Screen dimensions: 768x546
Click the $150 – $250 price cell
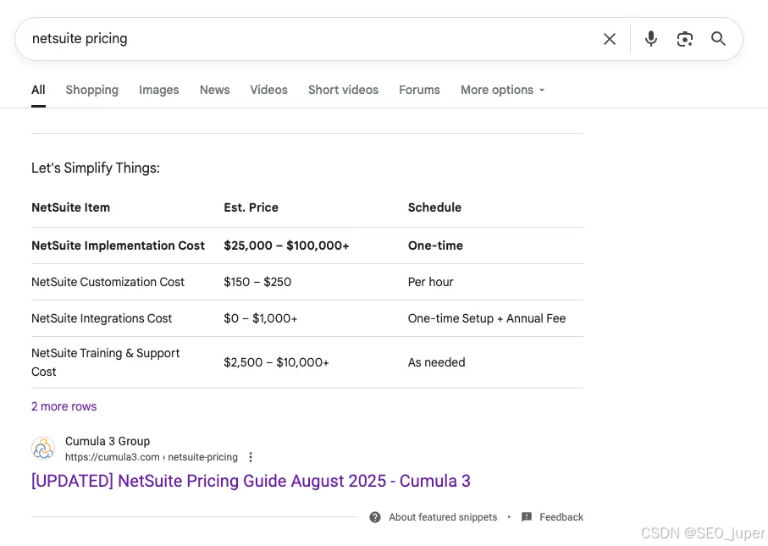coord(257,282)
